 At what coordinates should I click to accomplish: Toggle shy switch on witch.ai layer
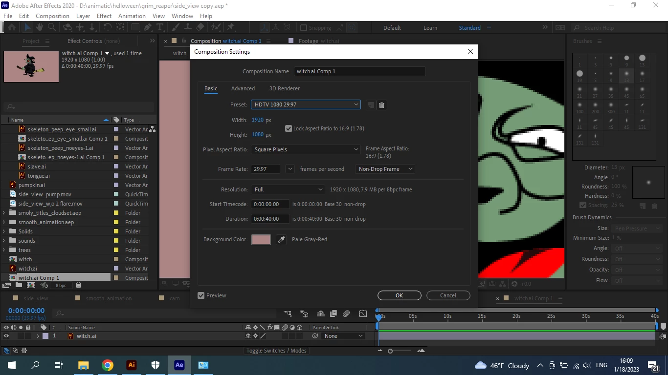pyautogui.click(x=248, y=336)
